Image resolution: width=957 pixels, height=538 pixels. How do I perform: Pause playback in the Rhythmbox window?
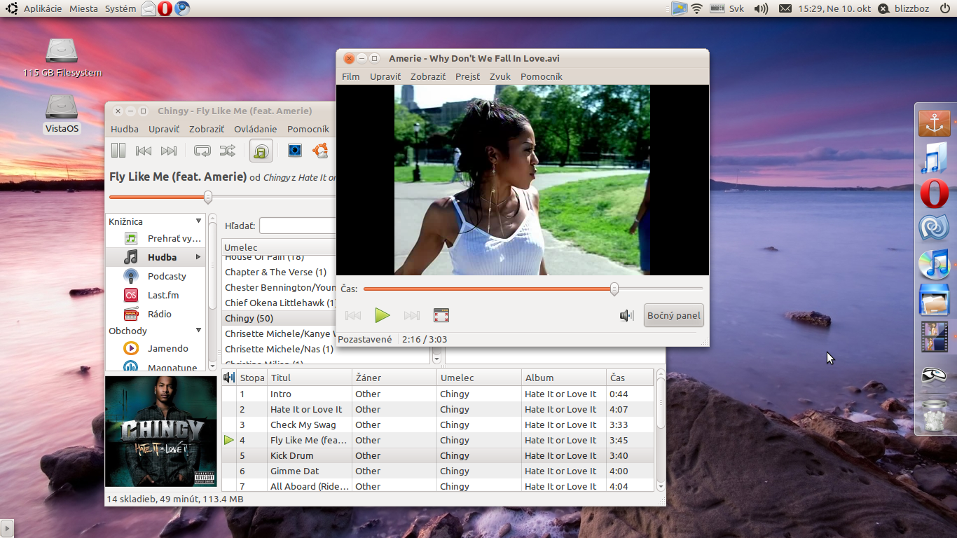[118, 151]
